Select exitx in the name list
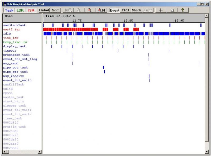Screen dimensions: 211x156 [8, 89]
